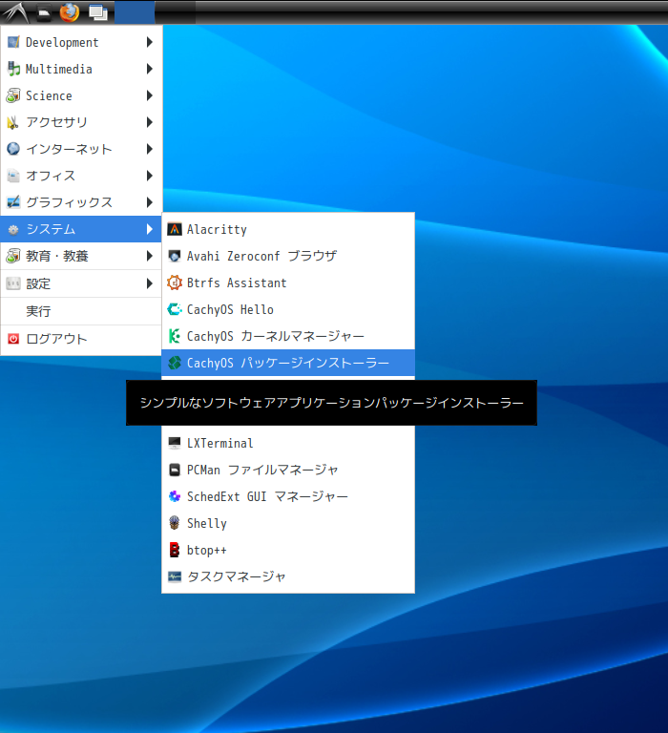The height and width of the screenshot is (733, 668).
Task: Start CachyOS カーネルマネージャー
Action: click(288, 336)
